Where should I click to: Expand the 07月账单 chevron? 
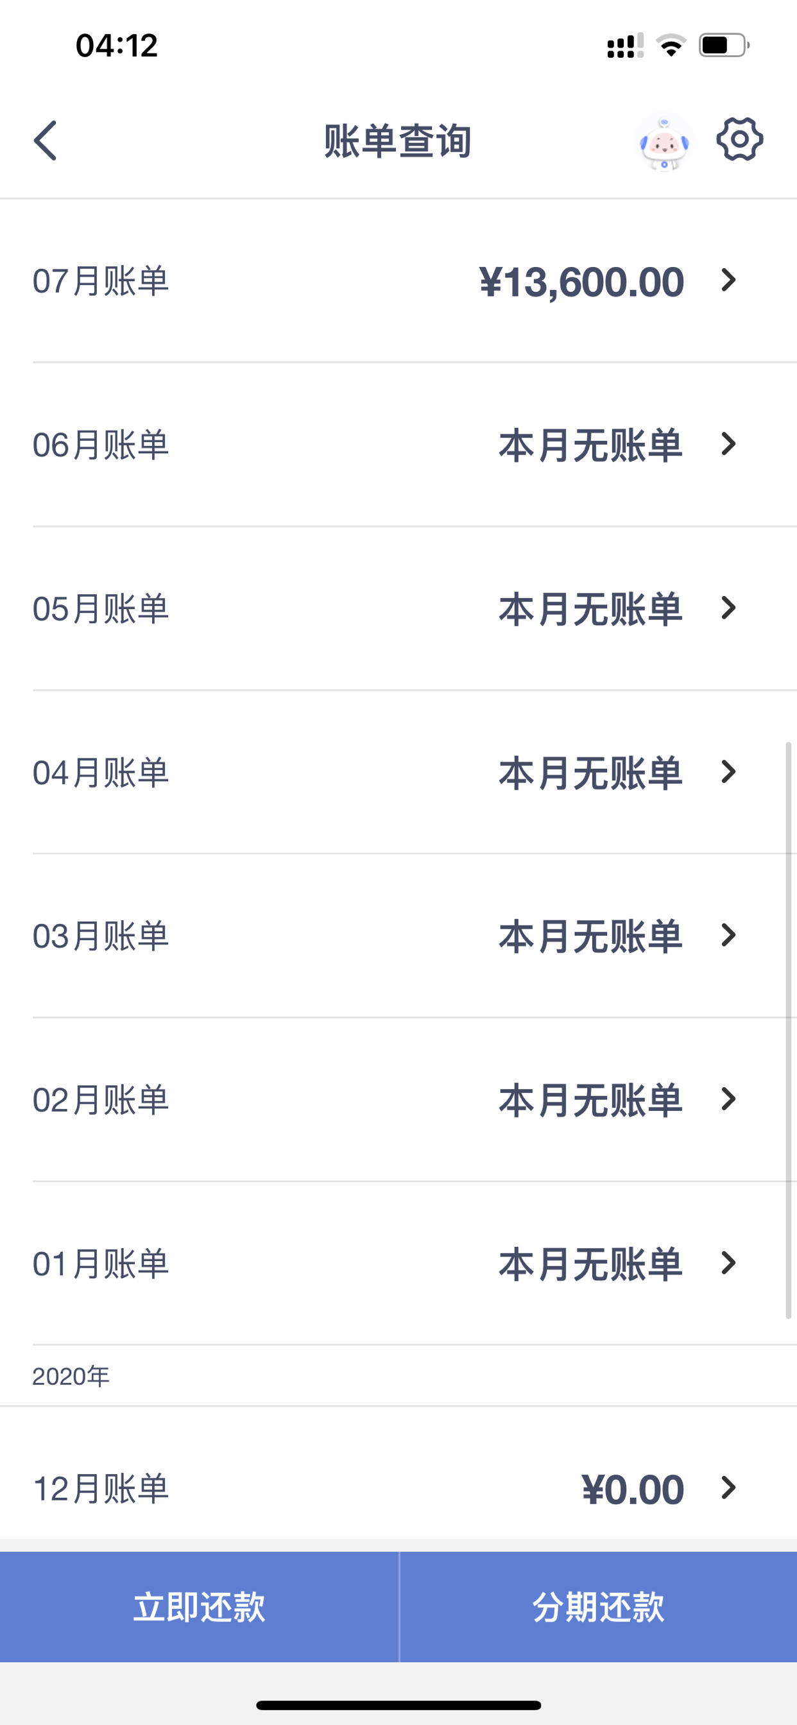pyautogui.click(x=729, y=280)
